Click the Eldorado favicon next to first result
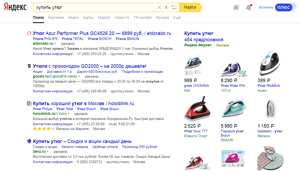Image resolution: width=301 pixels, height=171 pixels. [29, 33]
